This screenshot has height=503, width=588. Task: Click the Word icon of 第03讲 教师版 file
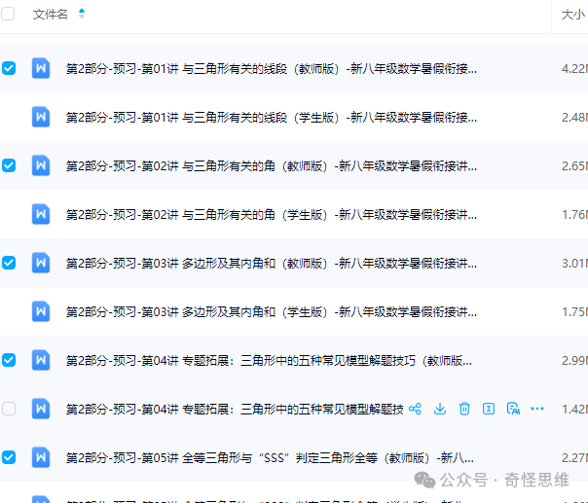click(x=41, y=263)
